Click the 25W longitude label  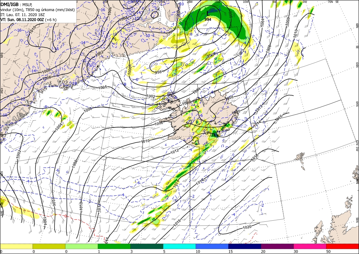162,2
